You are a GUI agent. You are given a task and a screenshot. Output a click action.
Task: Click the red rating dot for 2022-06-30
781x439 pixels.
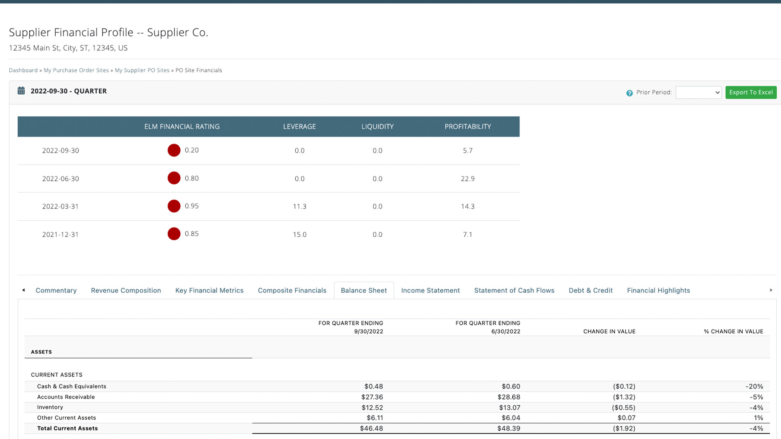[x=174, y=178]
